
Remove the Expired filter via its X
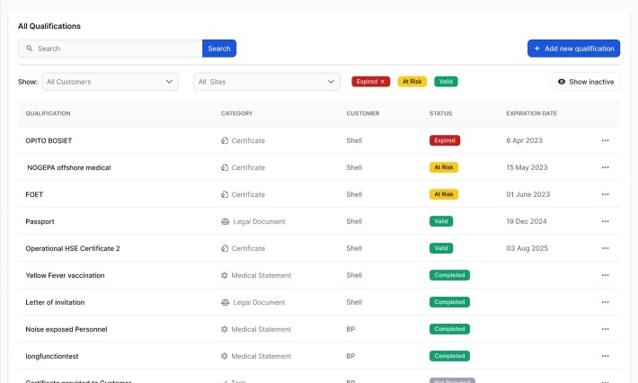(x=382, y=82)
